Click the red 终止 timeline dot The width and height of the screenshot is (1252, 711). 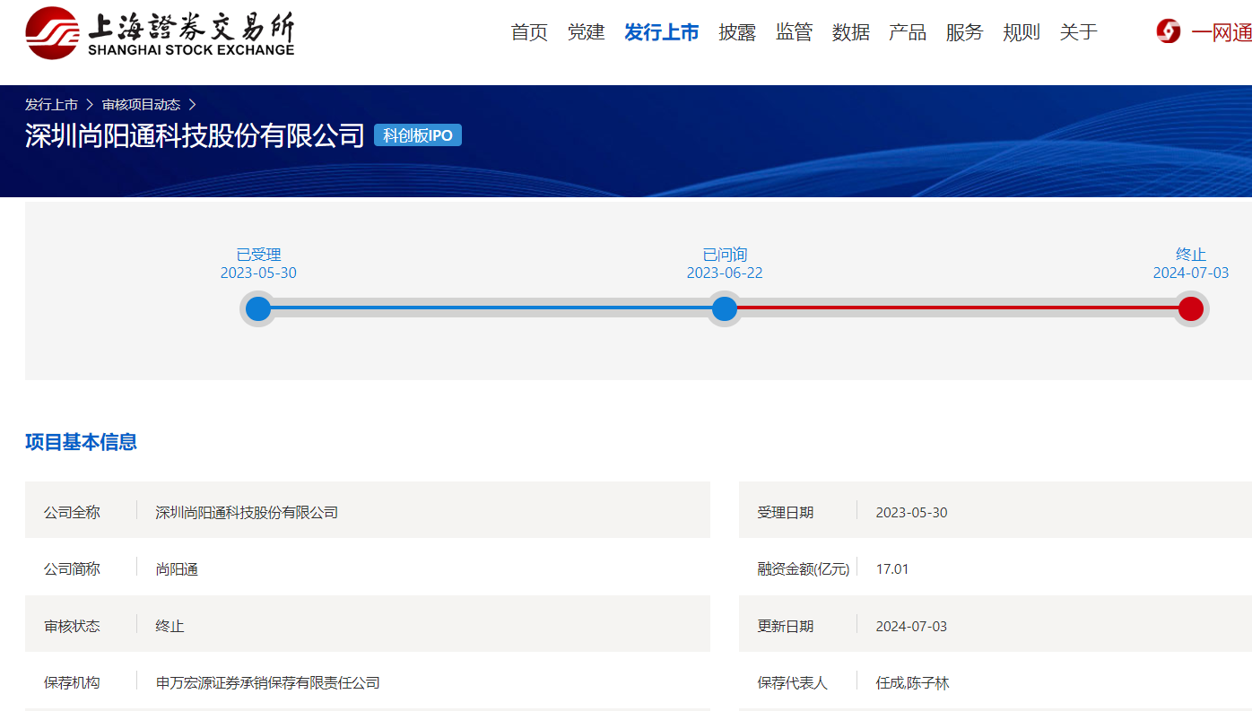pyautogui.click(x=1191, y=308)
